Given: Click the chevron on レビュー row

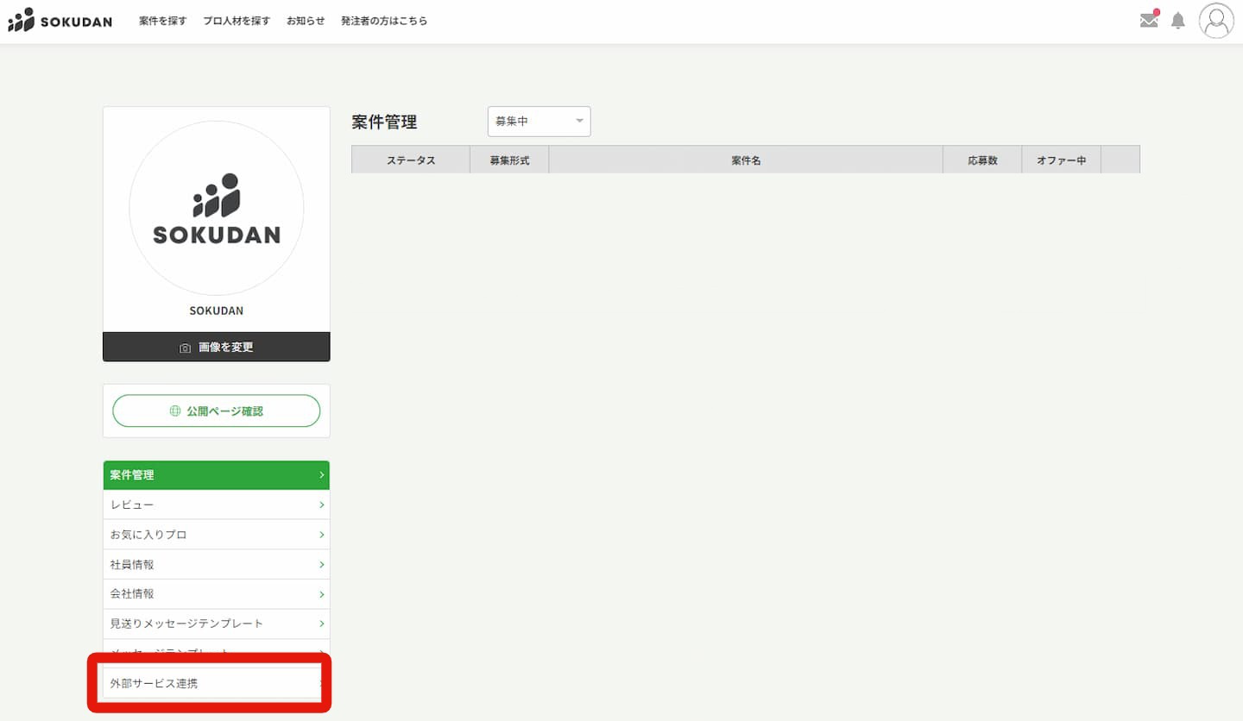Looking at the screenshot, I should pos(321,505).
